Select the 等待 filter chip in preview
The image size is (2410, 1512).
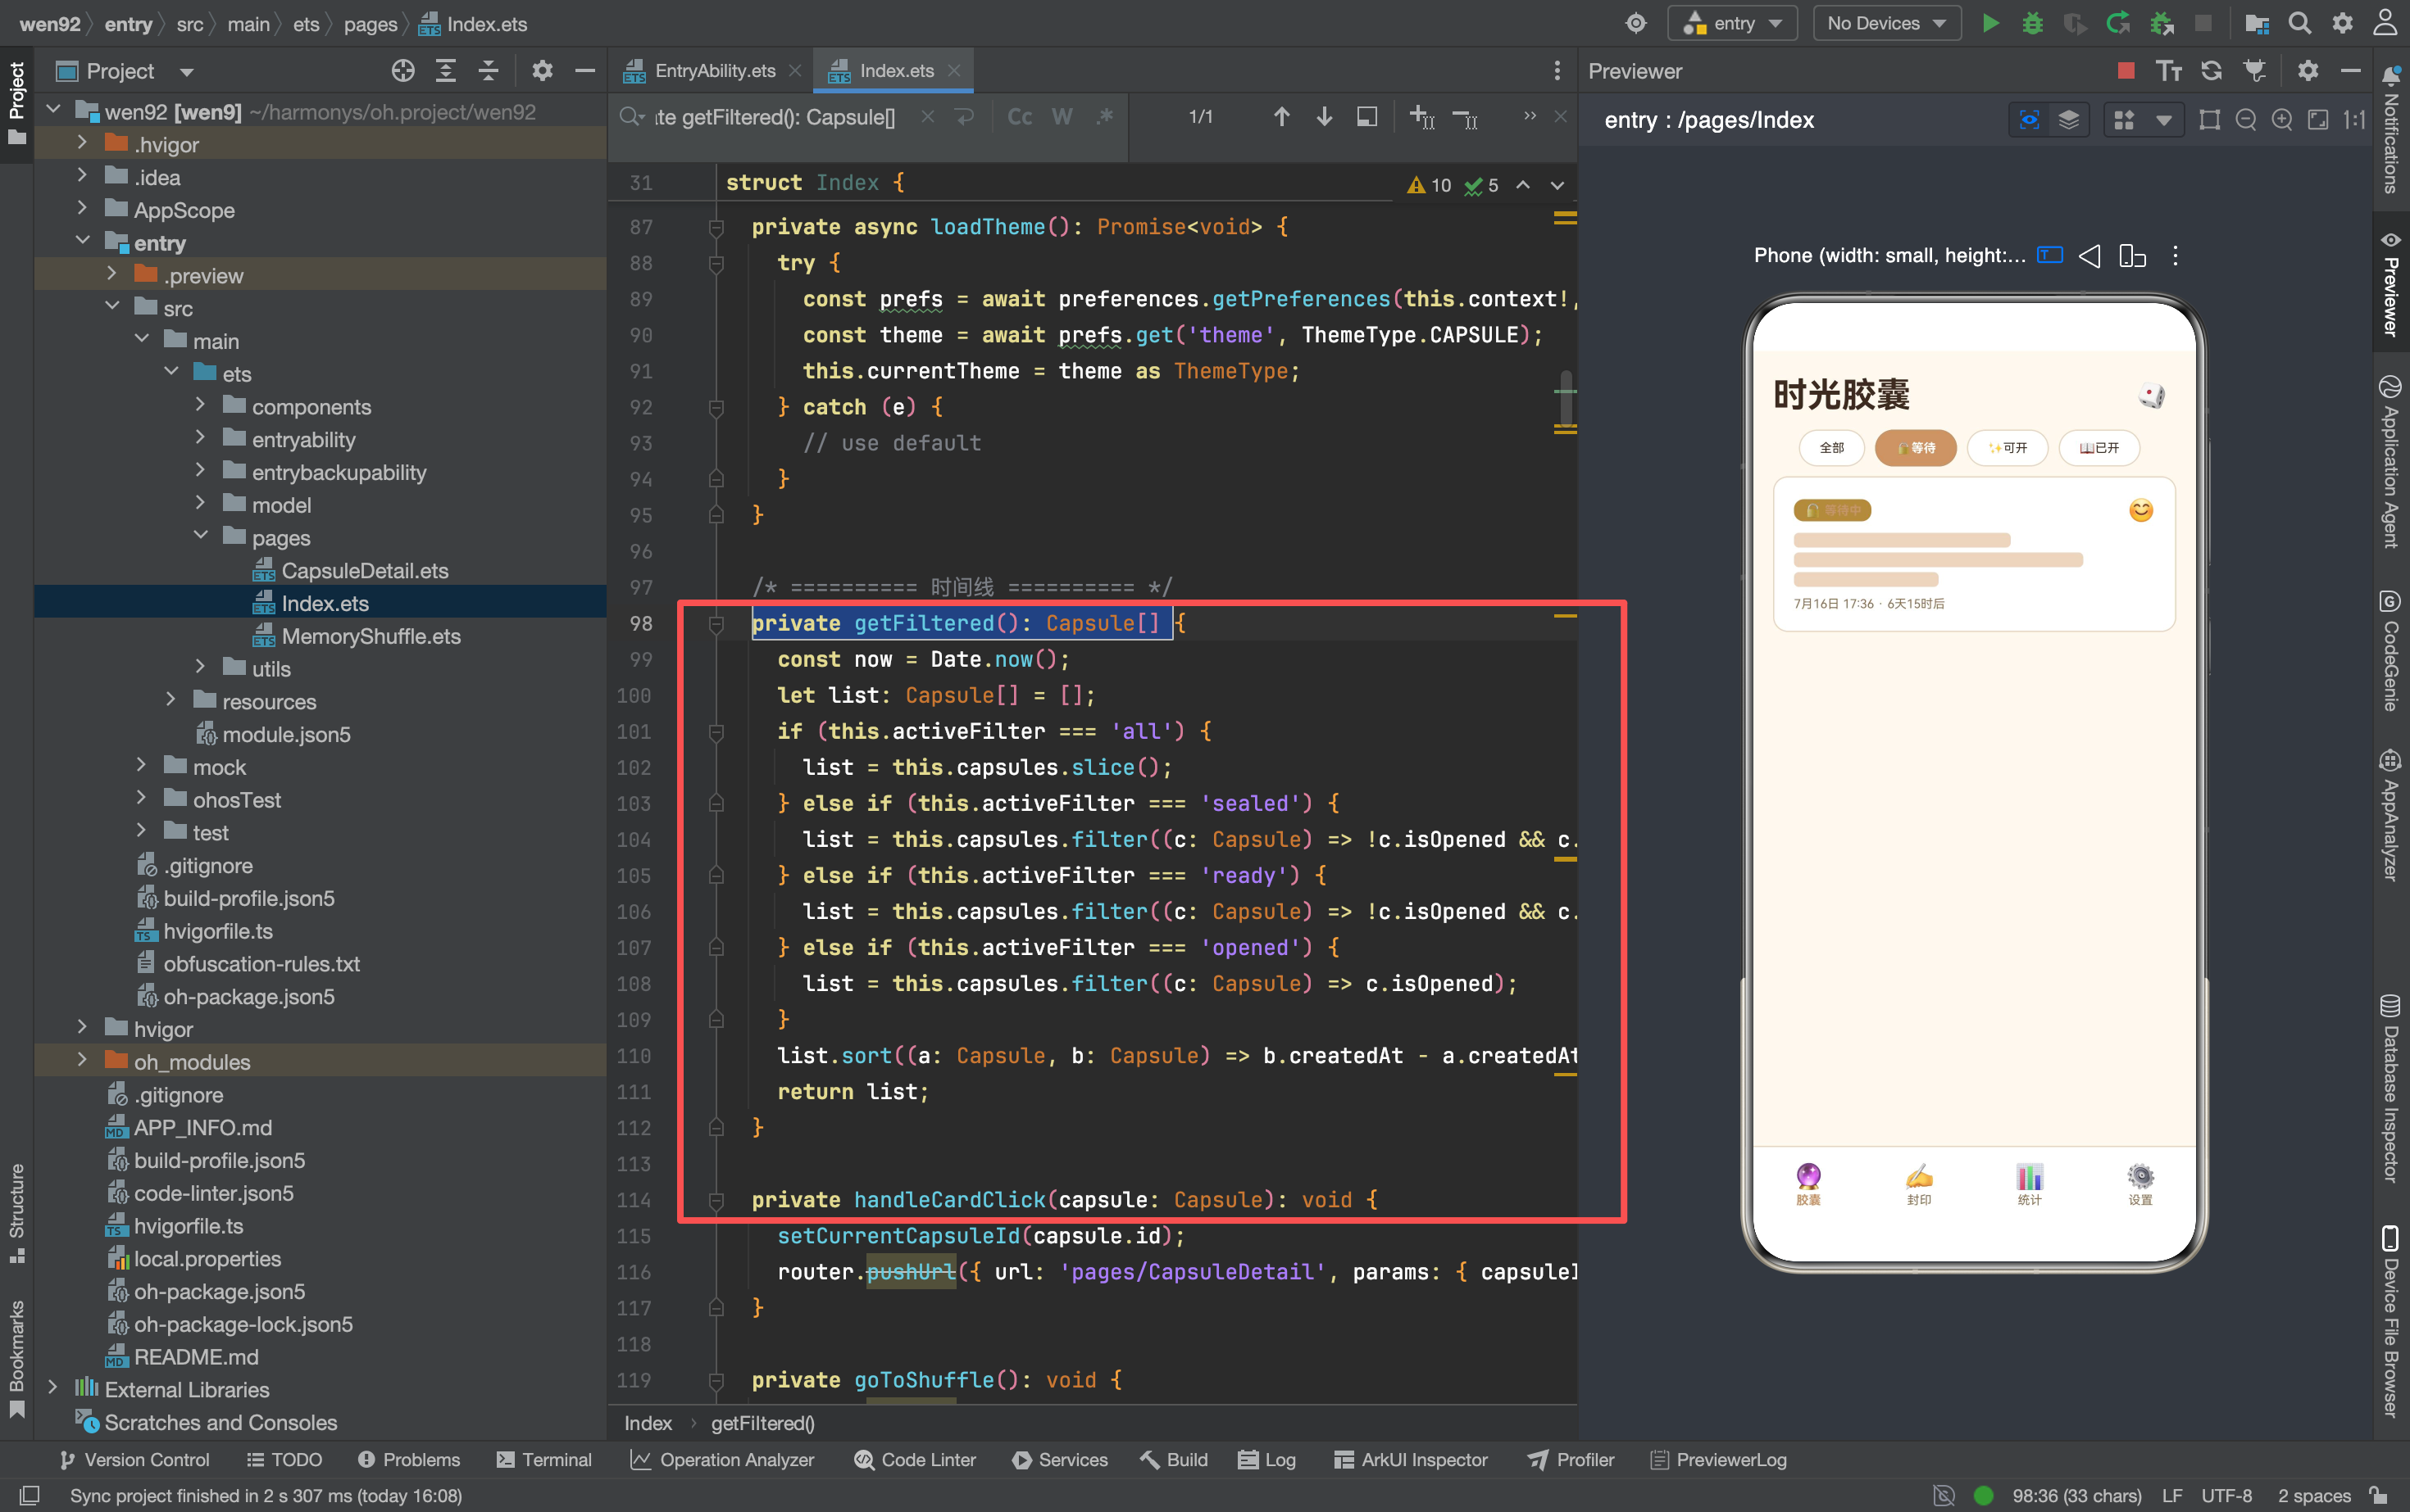pos(1916,448)
